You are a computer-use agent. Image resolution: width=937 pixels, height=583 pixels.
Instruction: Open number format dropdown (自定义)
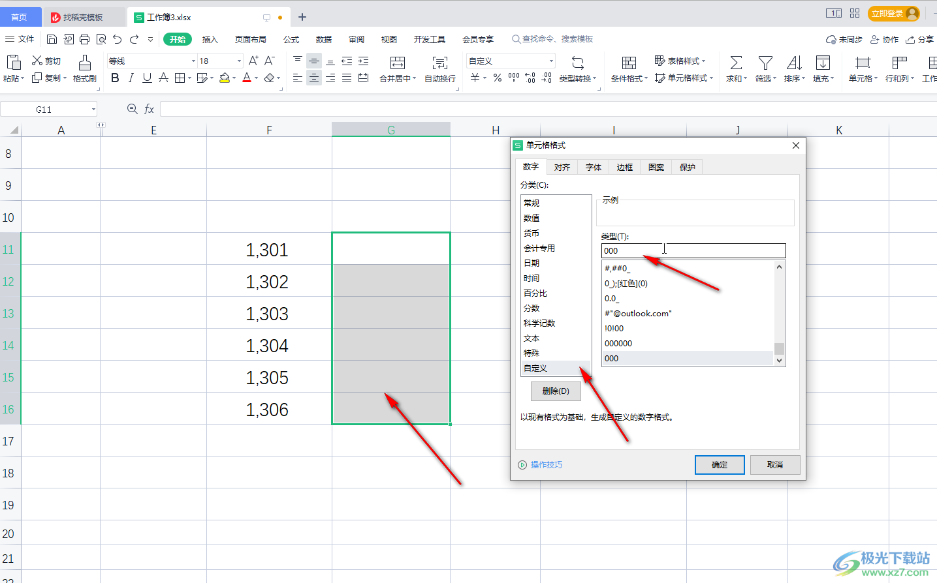point(551,61)
